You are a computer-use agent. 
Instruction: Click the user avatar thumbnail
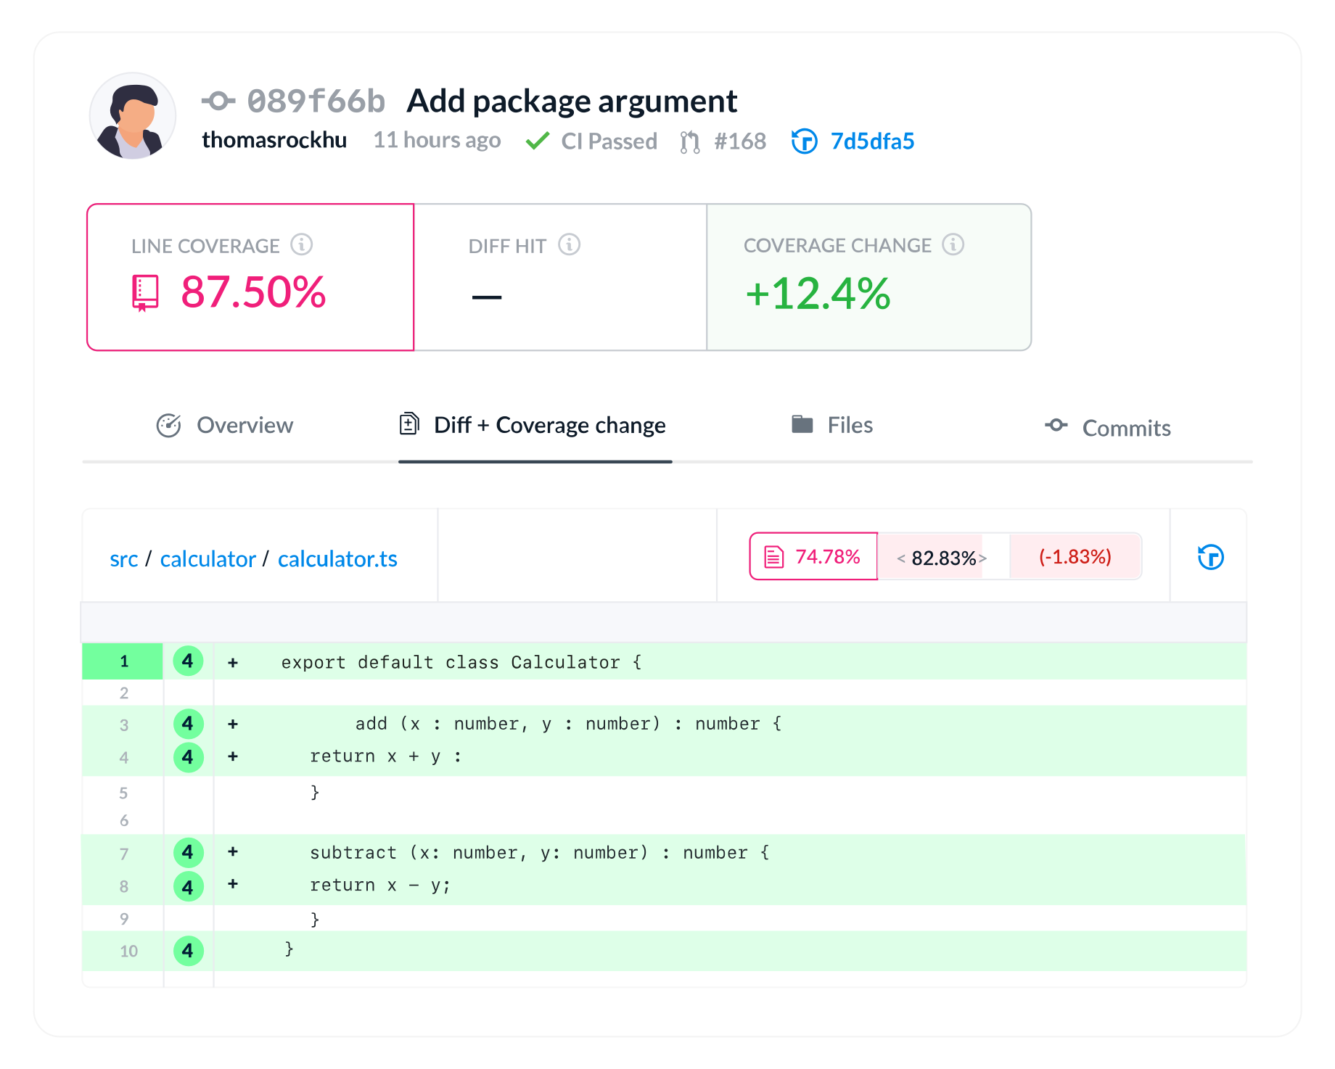click(133, 114)
